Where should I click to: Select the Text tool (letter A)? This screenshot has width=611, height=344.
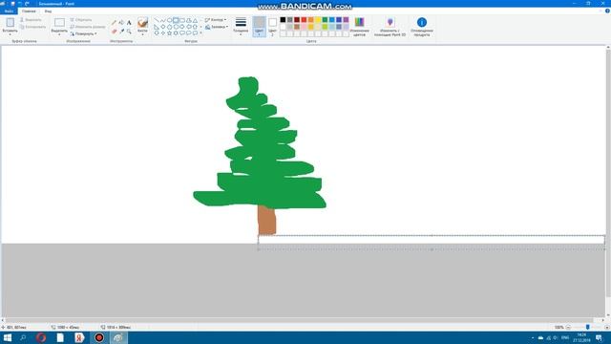[x=129, y=23]
